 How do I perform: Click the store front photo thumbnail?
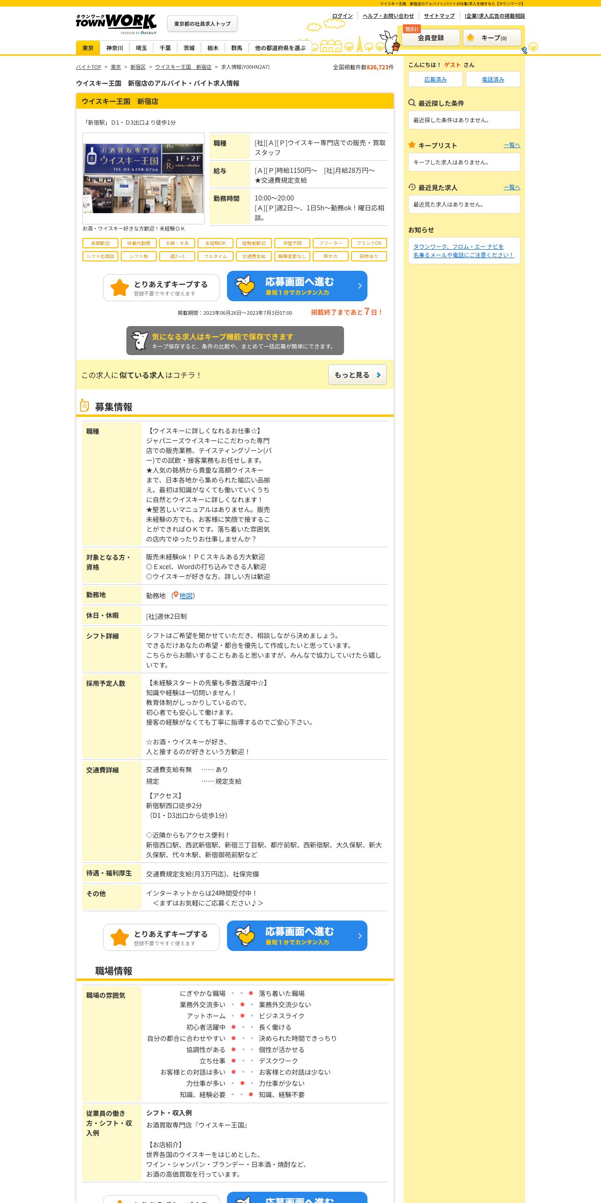143,178
